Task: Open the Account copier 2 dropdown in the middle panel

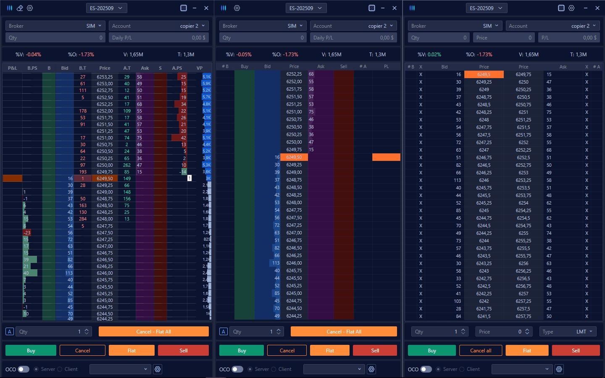Action: 353,26
